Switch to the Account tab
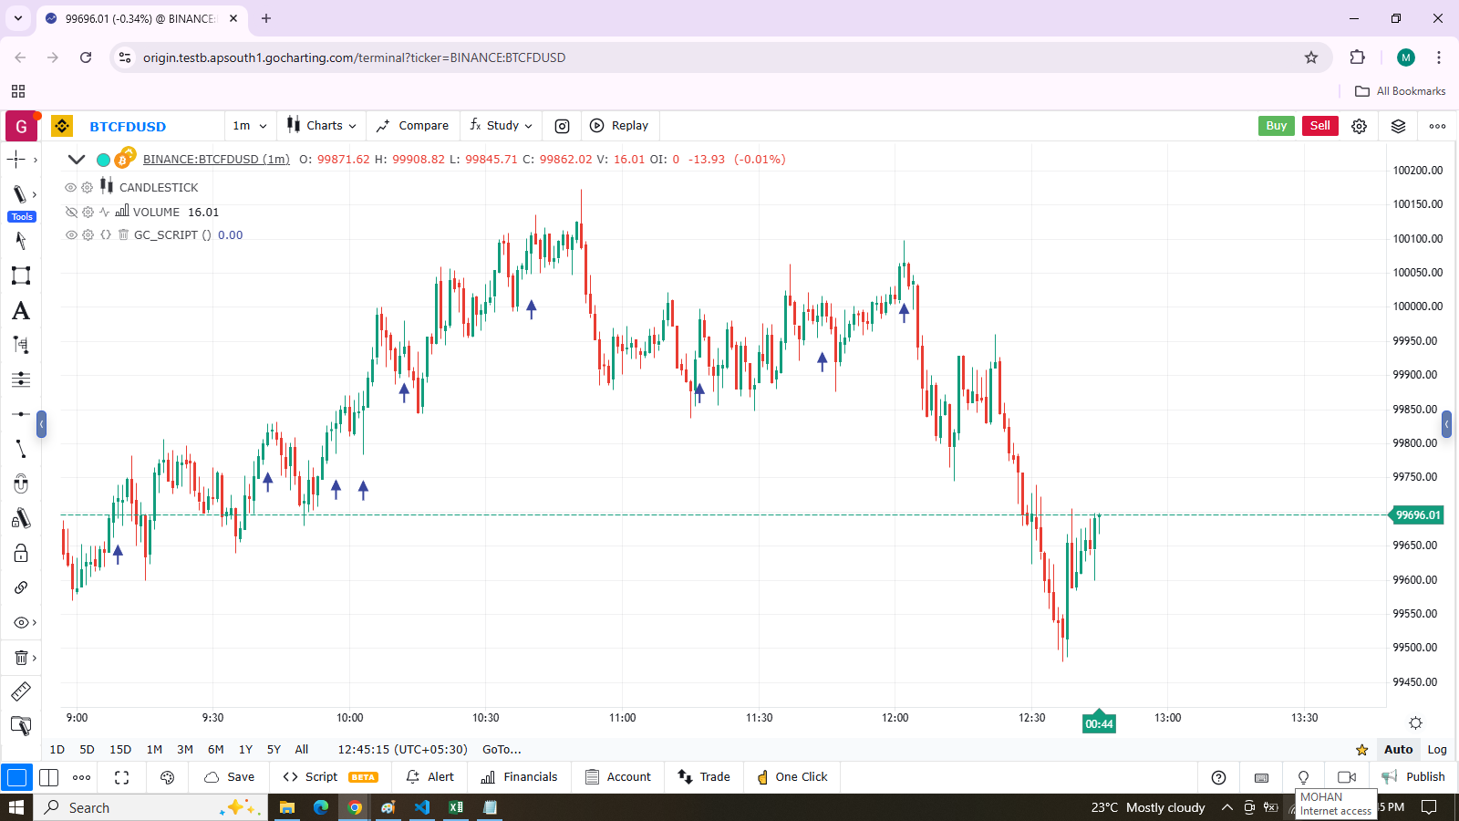The width and height of the screenshot is (1459, 821). coord(618,777)
